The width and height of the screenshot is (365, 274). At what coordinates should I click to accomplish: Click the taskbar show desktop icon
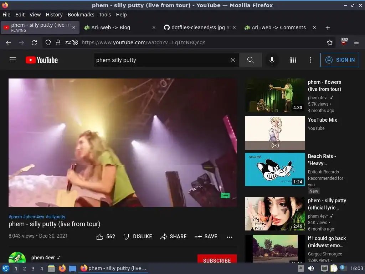pos(73,269)
